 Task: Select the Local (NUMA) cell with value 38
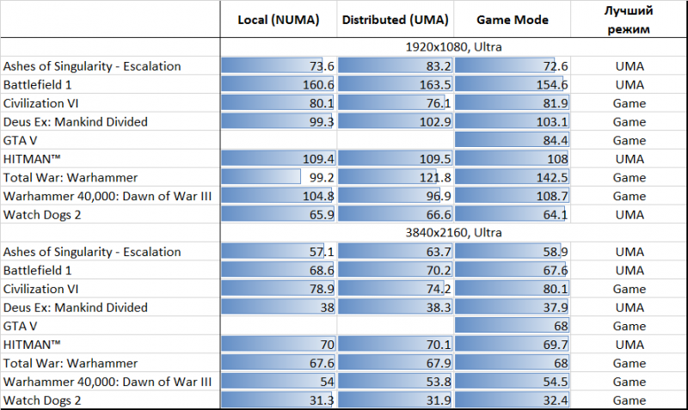279,308
